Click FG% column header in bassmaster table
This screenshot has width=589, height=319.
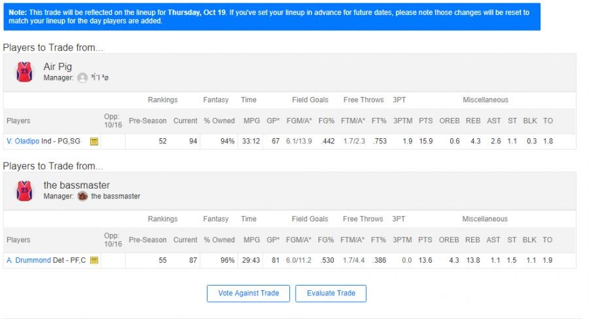pyautogui.click(x=326, y=240)
